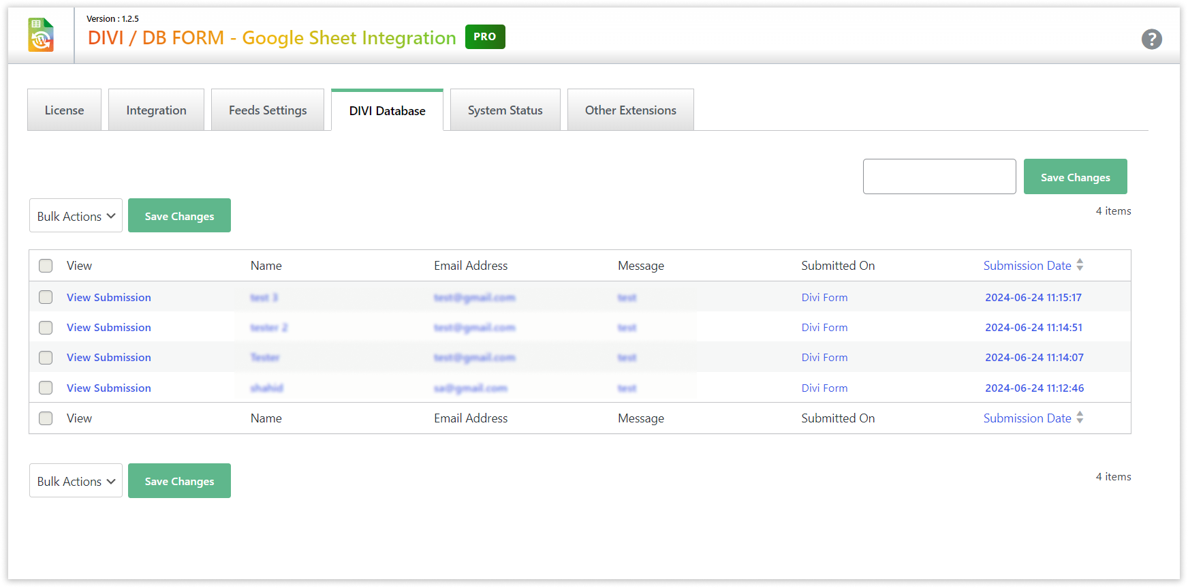
Task: Go to the System Status tab
Action: [x=505, y=110]
